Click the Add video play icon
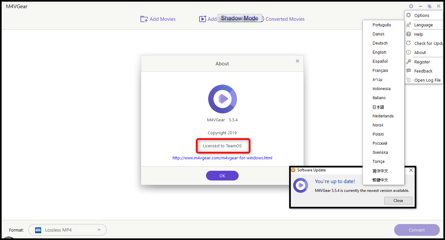 [x=203, y=19]
